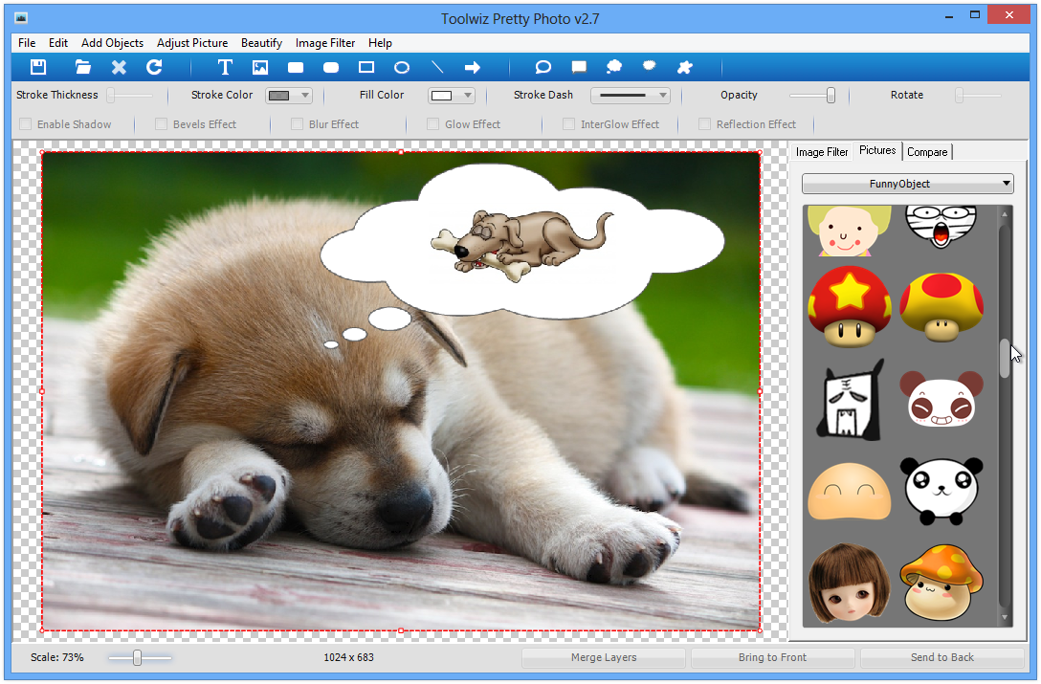Pick the orange sleepy blob sticker
1041x684 pixels.
[849, 492]
